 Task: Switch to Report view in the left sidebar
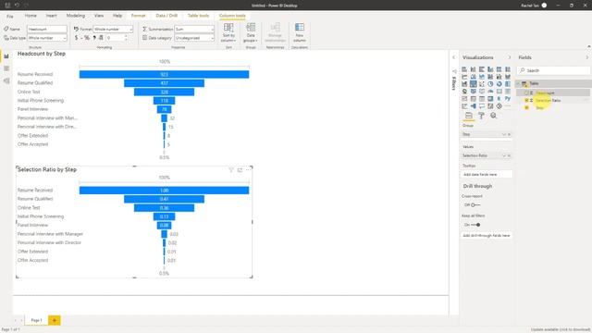click(x=6, y=56)
